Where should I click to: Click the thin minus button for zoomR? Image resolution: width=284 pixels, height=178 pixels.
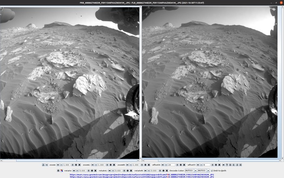pyautogui.click(x=131, y=165)
